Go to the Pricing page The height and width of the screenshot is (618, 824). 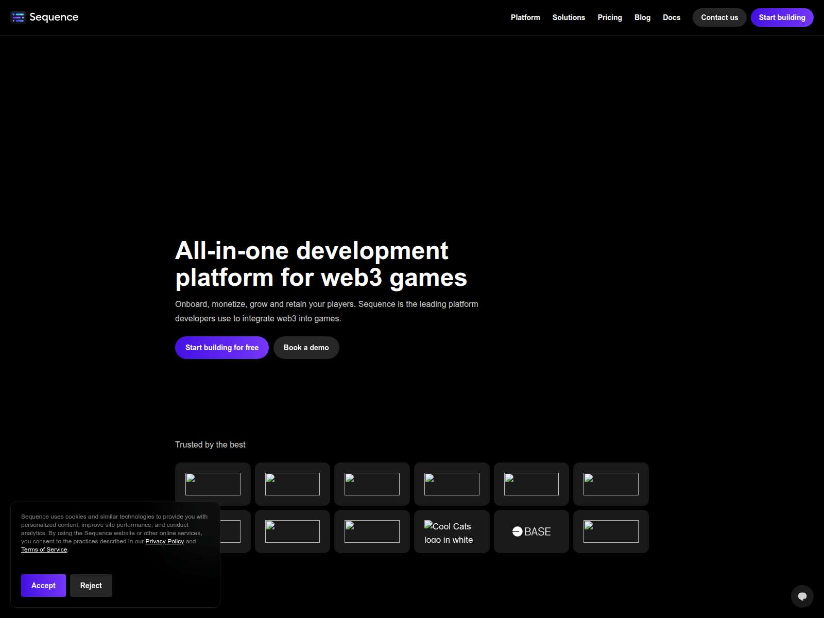[610, 18]
